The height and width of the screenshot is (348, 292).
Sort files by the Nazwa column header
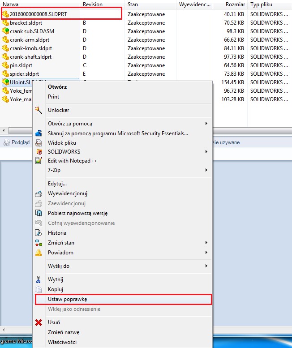tap(11, 4)
